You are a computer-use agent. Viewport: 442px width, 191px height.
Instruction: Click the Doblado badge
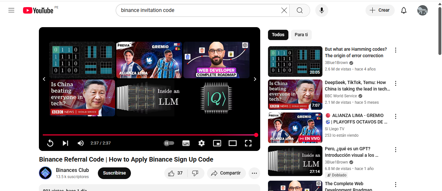[336, 175]
